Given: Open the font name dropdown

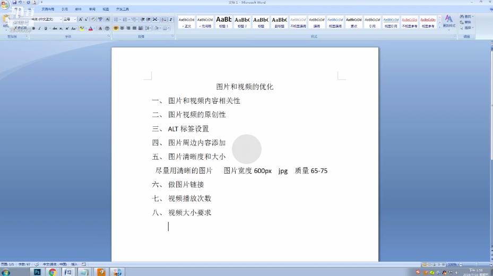Looking at the screenshot, I should pos(60,20).
